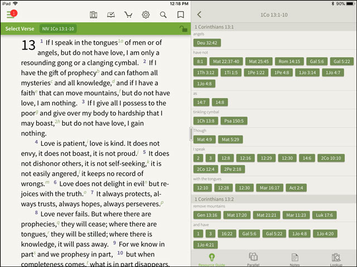
Task: Open cross-reference 1Th 3:12
Action: (206, 72)
